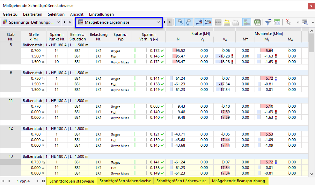Open the Maßgebende Ergebnisse dropdown

(118, 22)
